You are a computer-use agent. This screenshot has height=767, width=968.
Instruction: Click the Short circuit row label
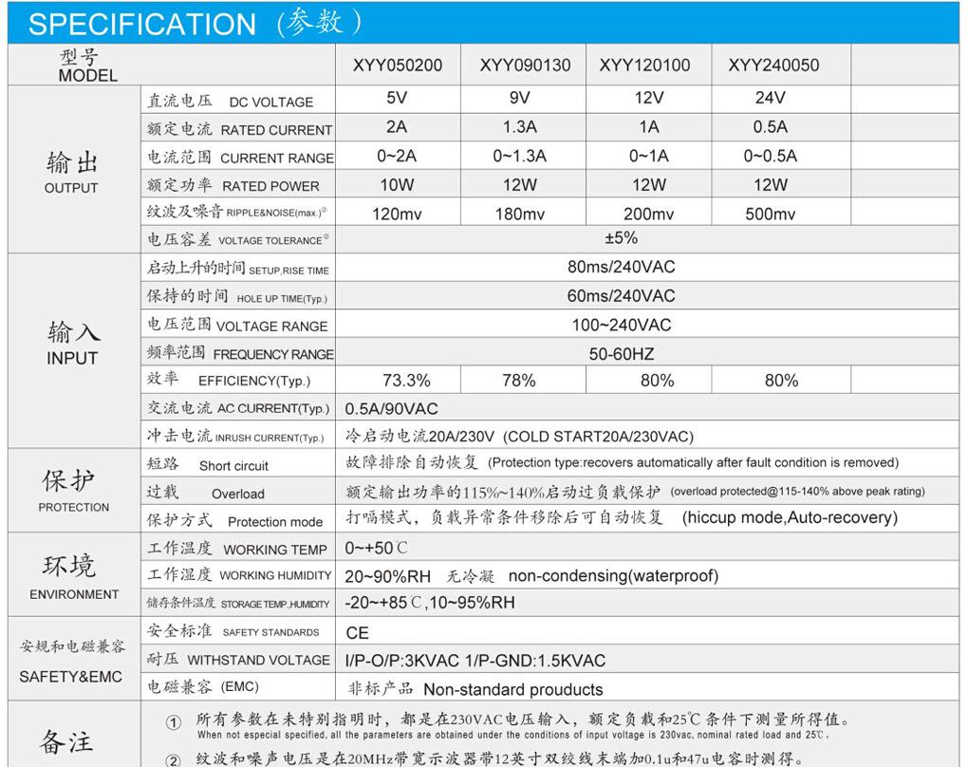pos(234,466)
